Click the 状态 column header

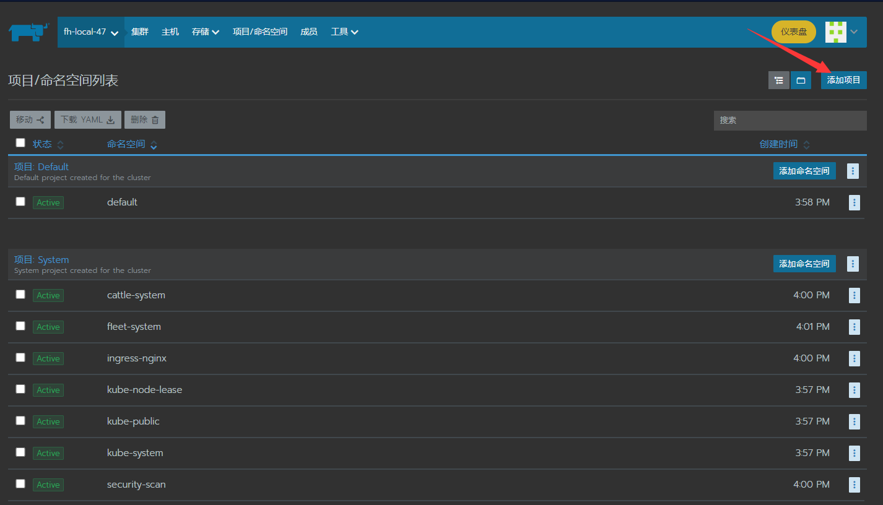[42, 144]
